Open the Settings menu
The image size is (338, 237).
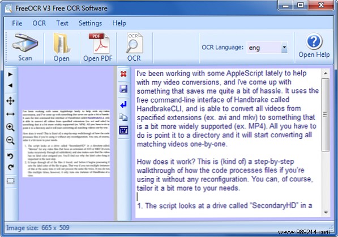(90, 23)
